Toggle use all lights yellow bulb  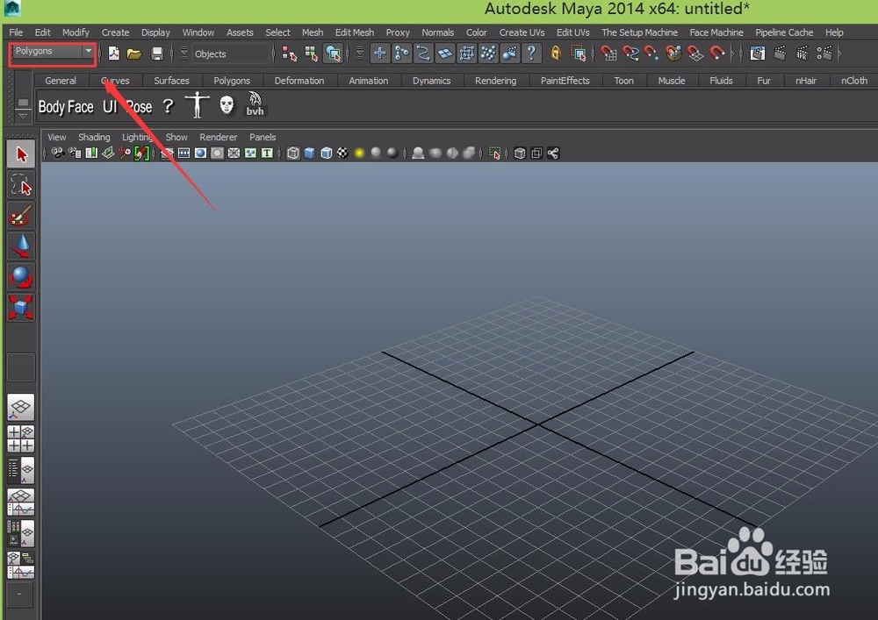359,153
